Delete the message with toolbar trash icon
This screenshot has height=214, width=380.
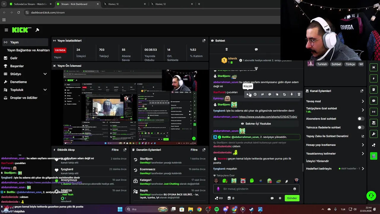[x=299, y=94]
